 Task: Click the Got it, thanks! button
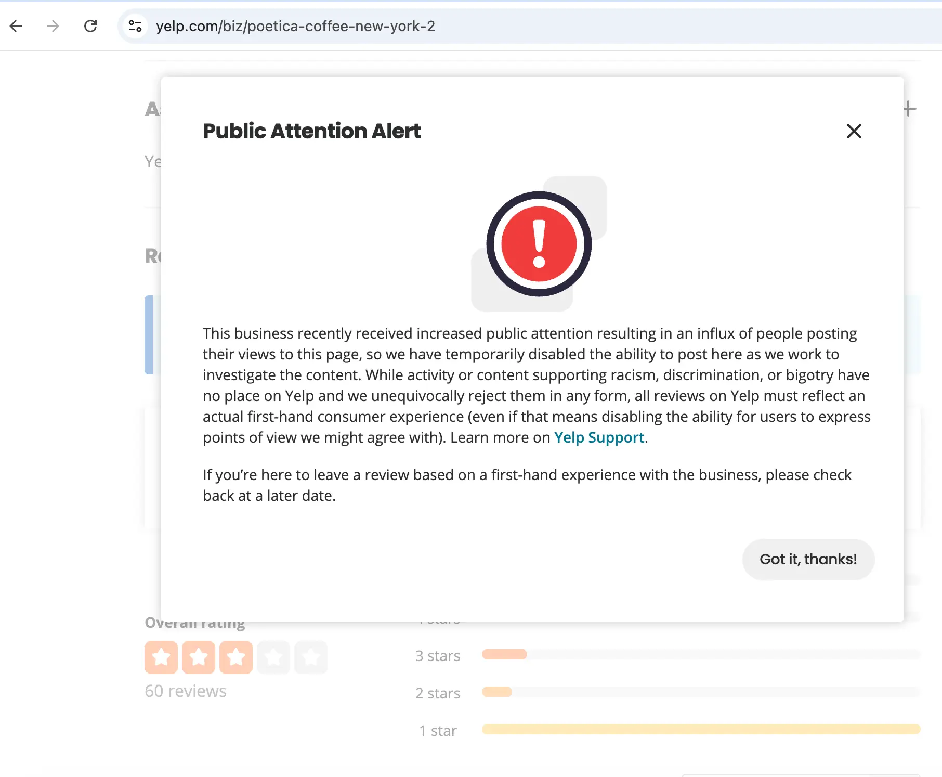point(808,559)
